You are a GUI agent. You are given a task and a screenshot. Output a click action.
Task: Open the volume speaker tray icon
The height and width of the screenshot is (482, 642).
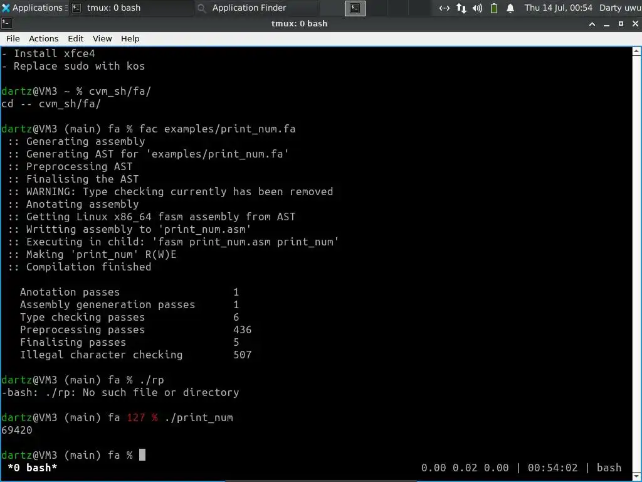(477, 8)
